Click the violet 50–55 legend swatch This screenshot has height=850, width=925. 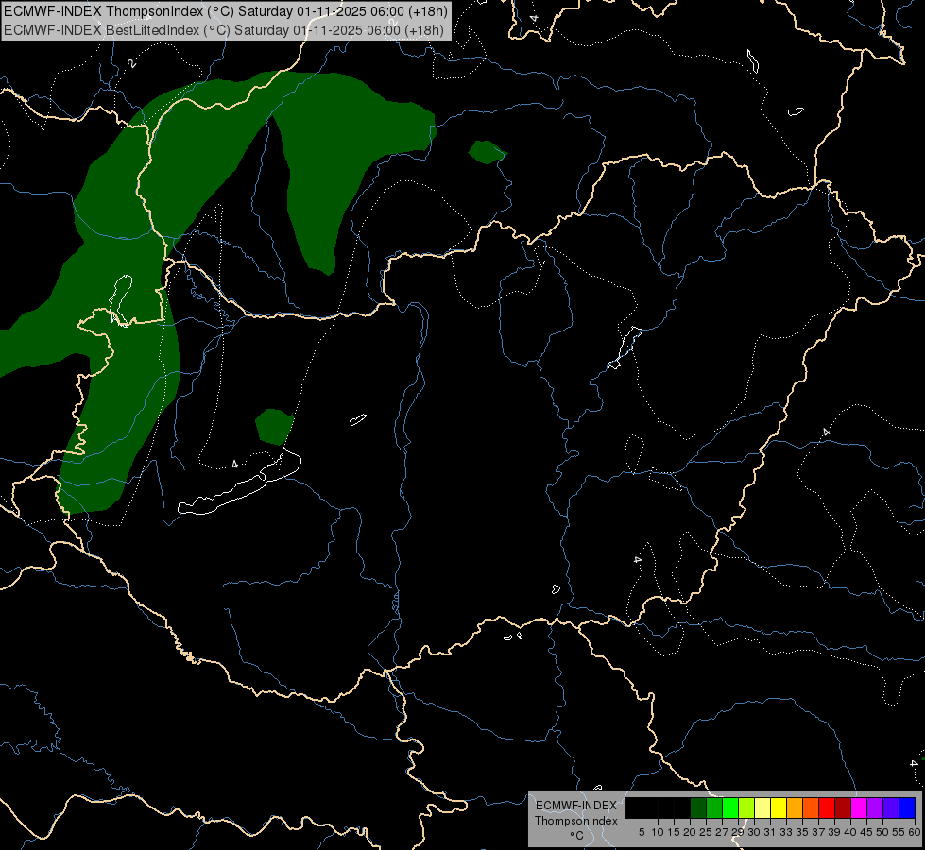pos(891,807)
